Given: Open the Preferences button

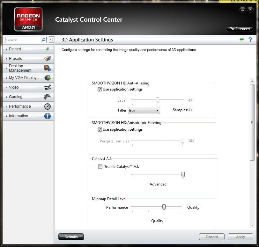Looking at the screenshot, I should pyautogui.click(x=240, y=29).
